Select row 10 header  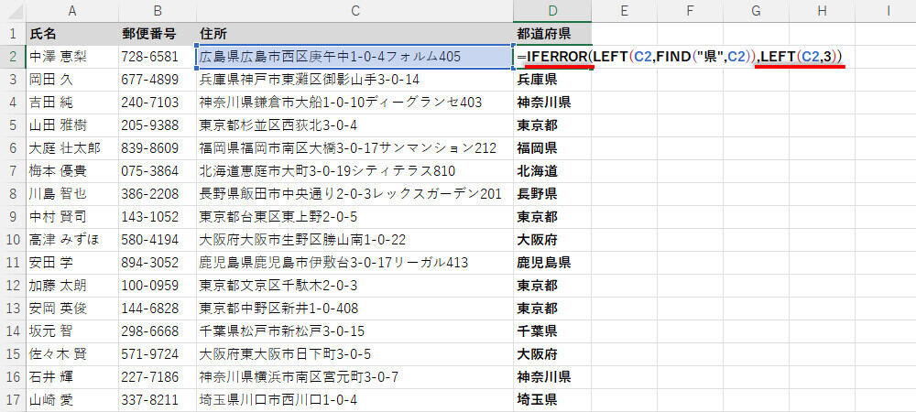click(13, 239)
